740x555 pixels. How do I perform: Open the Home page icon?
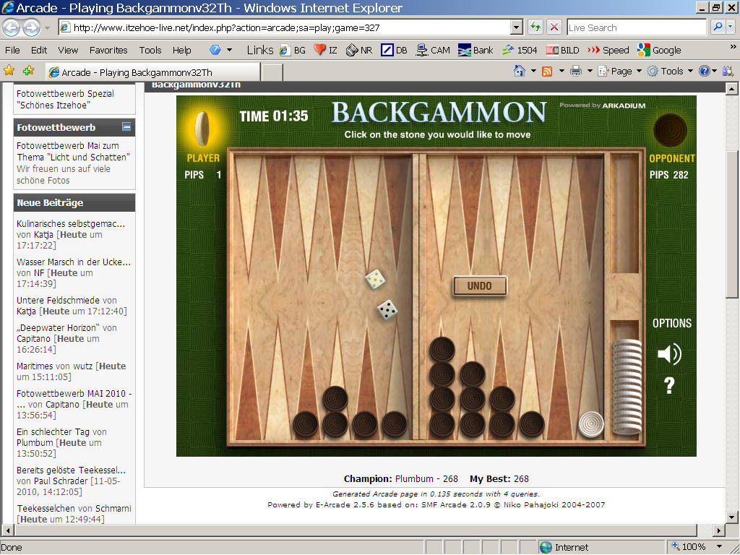tap(519, 71)
